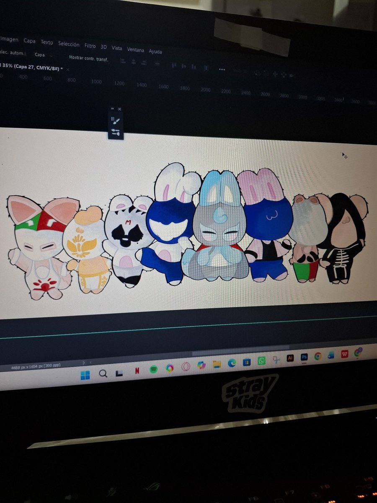
Task: Close the small floating brush panel
Action: point(119,109)
